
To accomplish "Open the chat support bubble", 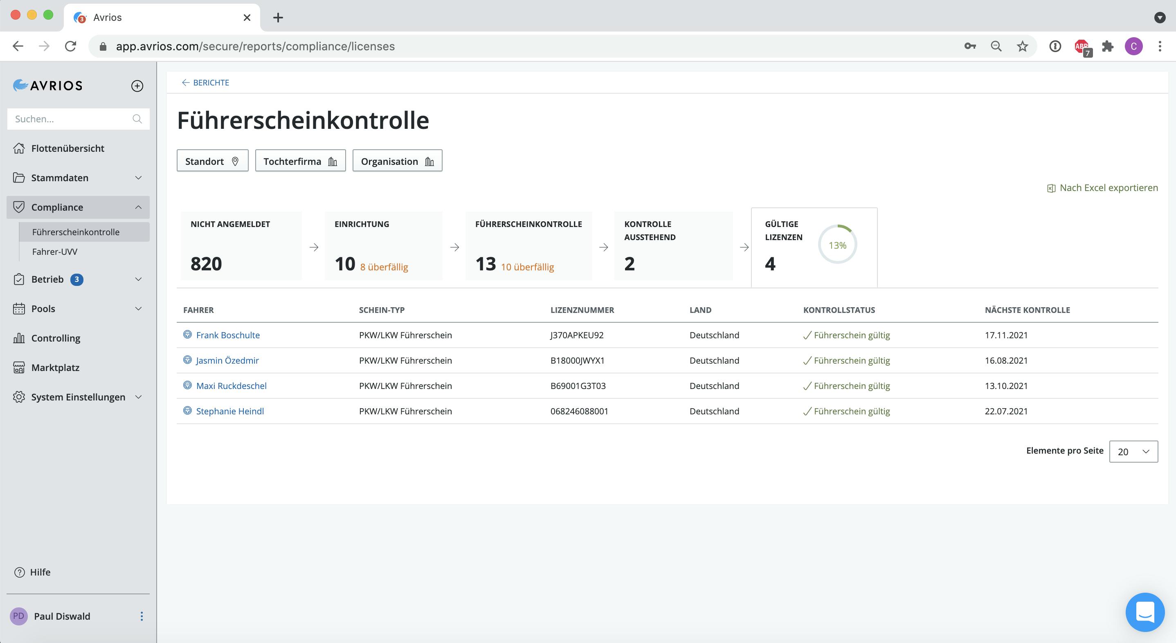I will 1145,612.
